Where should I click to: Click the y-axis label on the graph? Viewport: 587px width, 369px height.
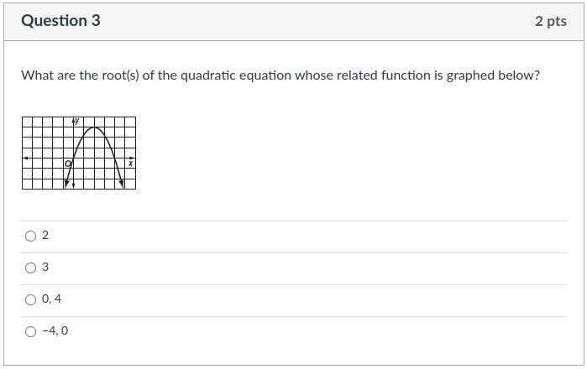point(76,122)
